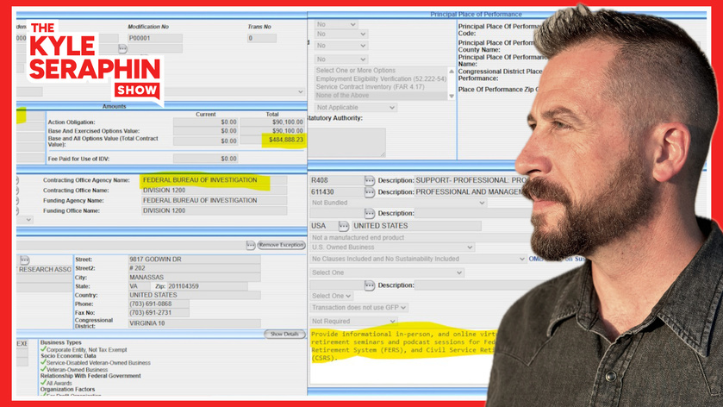Click the Congressional District VIRGINIA 10 field
723x407 pixels.
pyautogui.click(x=194, y=323)
